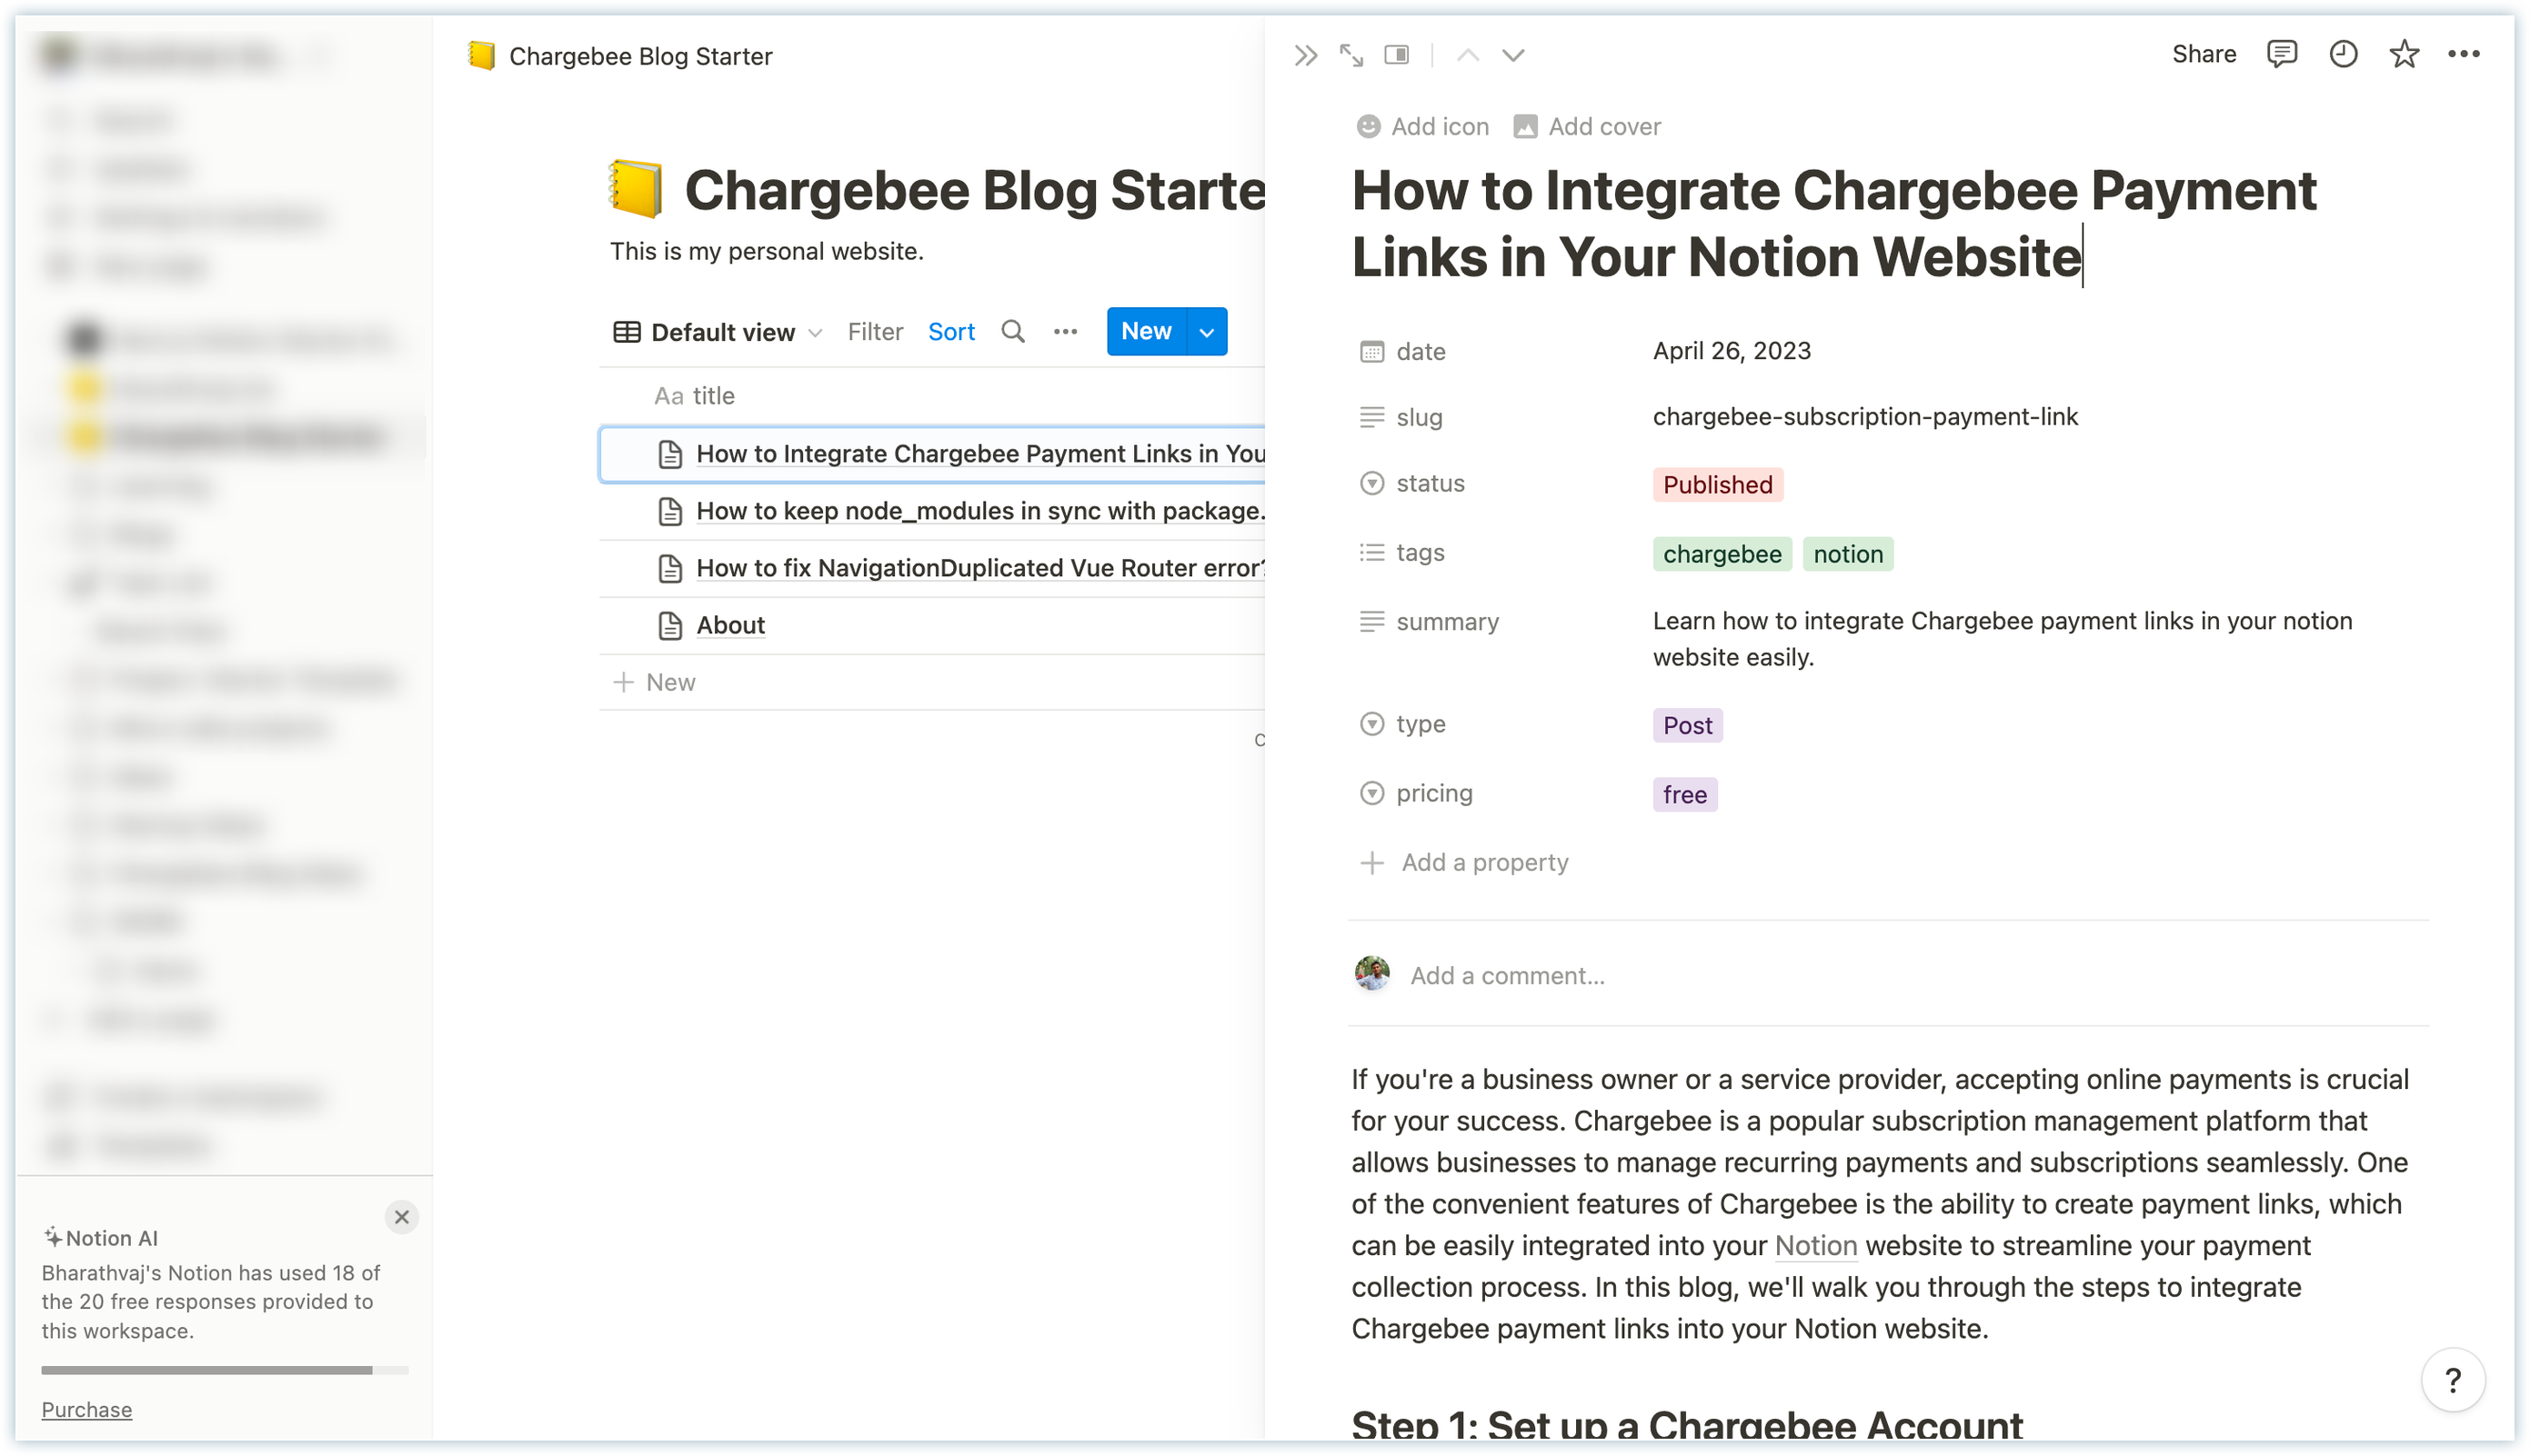The image size is (2530, 1456).
Task: Click the date property label
Action: pos(1420,351)
